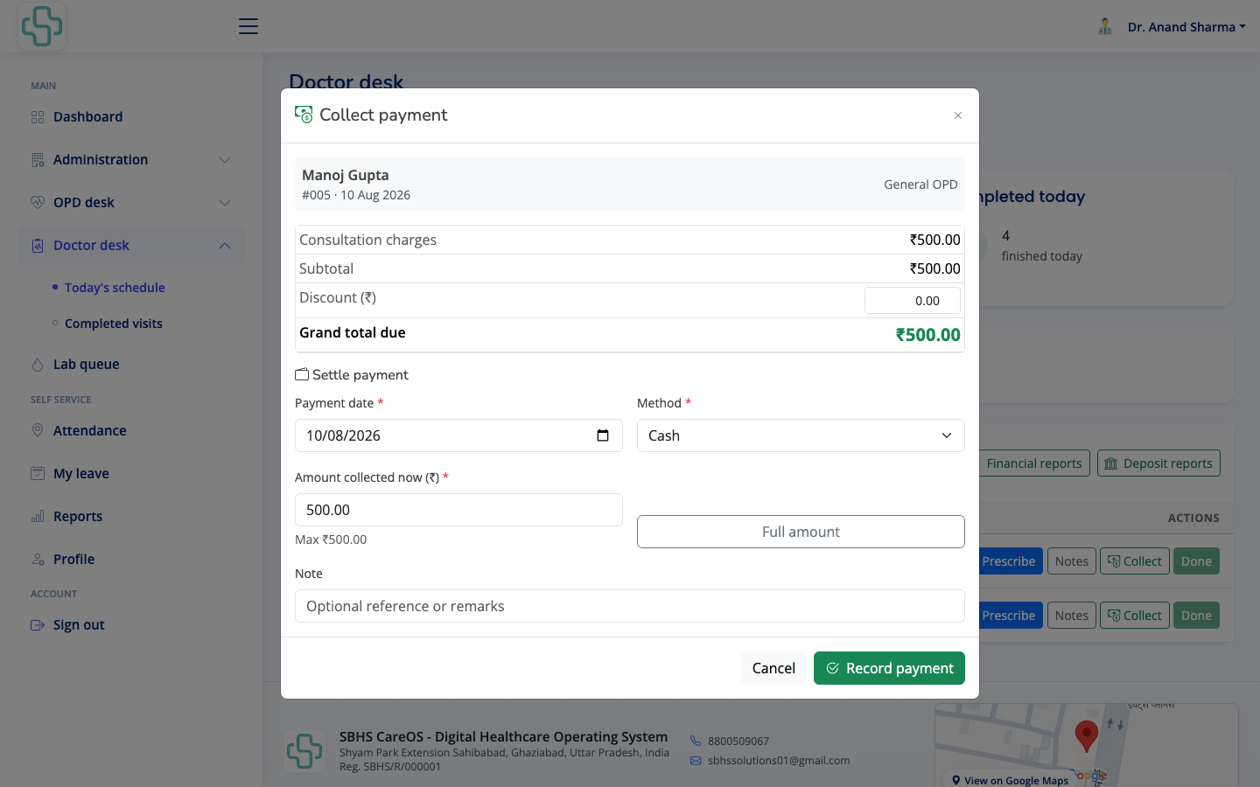Click Collect in the first row
This screenshot has height=787, width=1260.
coord(1135,561)
